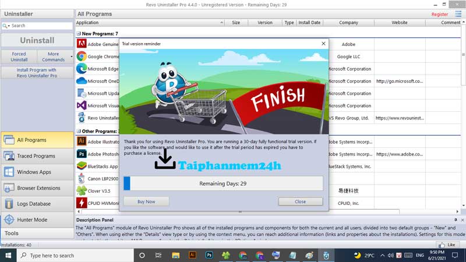Activate Hunter Mode
Image resolution: width=466 pixels, height=262 pixels.
coord(37,220)
